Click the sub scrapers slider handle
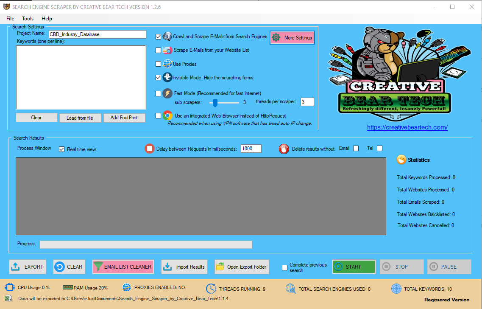Viewport: 482px width, 309px height. tap(215, 103)
